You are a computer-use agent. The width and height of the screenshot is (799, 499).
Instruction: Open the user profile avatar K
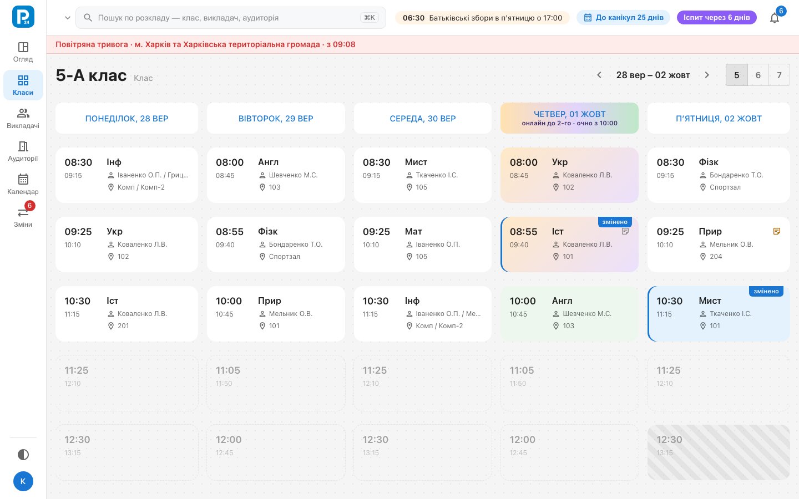coord(23,481)
